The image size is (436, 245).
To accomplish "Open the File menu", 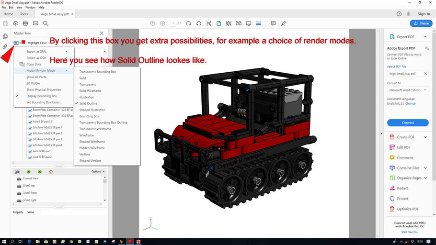I will tap(4, 8).
